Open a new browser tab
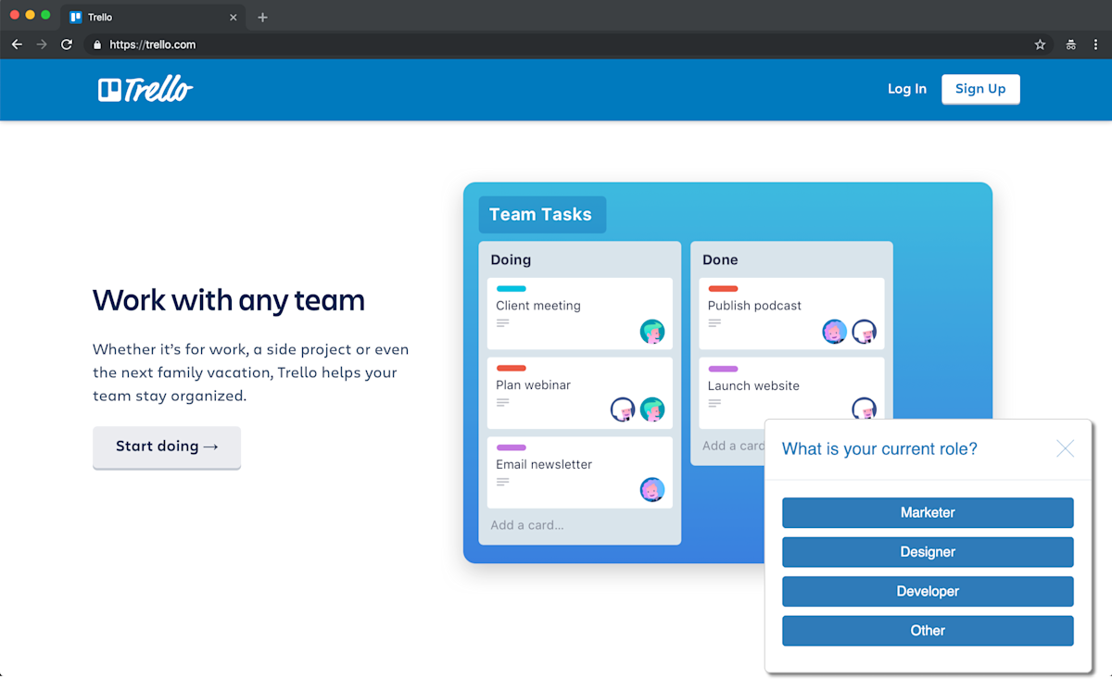 click(x=261, y=16)
